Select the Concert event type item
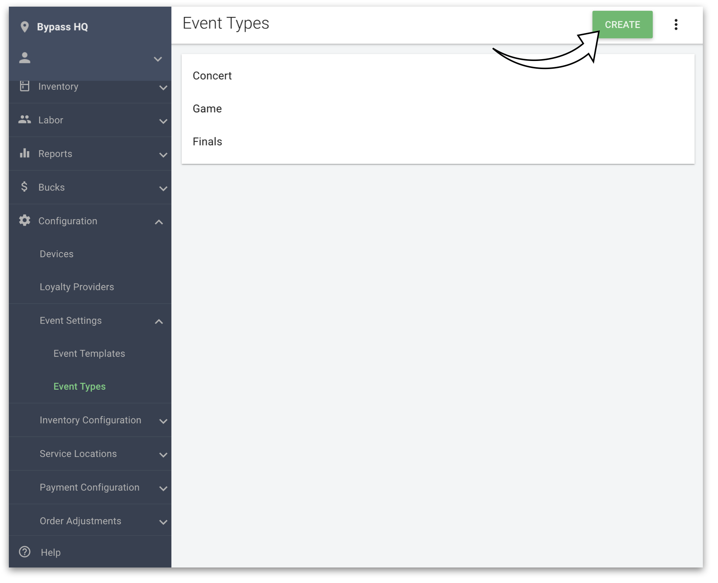Screen dimensions: 718x583 pos(212,75)
